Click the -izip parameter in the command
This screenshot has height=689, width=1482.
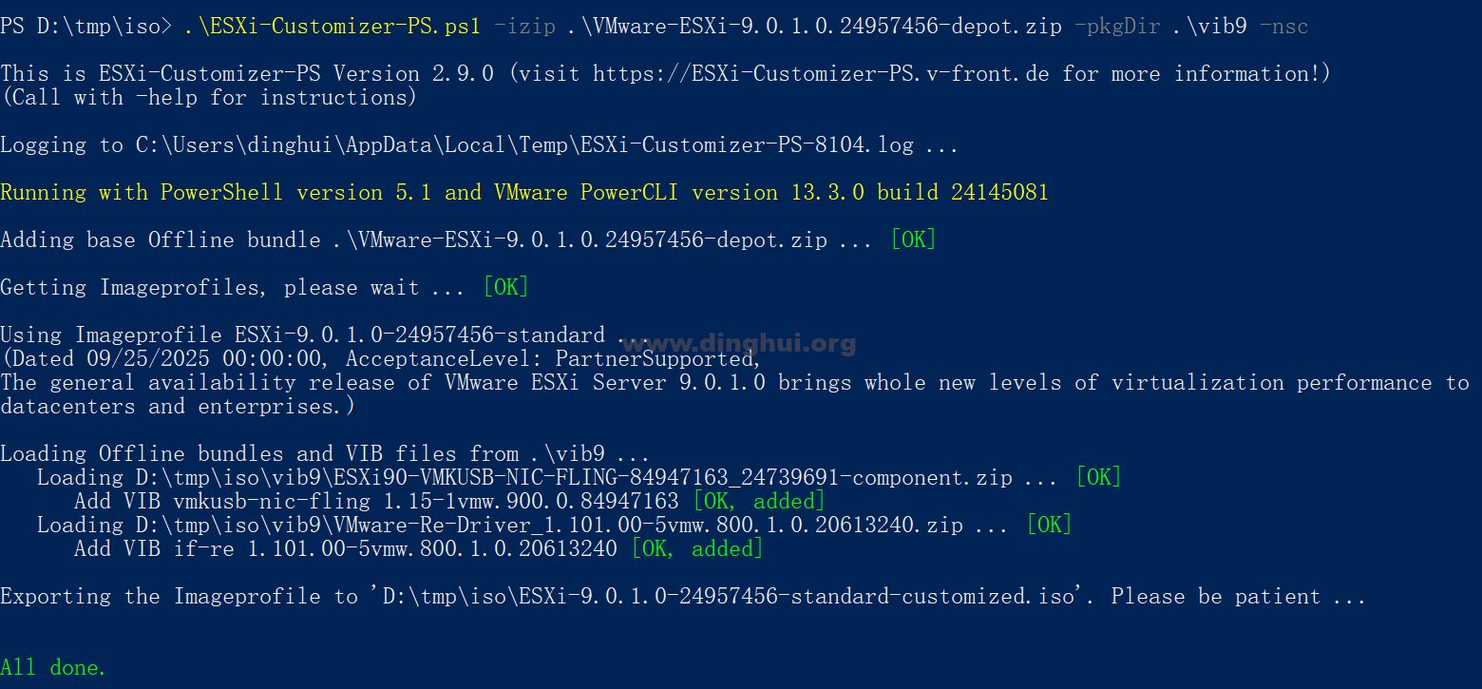(524, 27)
